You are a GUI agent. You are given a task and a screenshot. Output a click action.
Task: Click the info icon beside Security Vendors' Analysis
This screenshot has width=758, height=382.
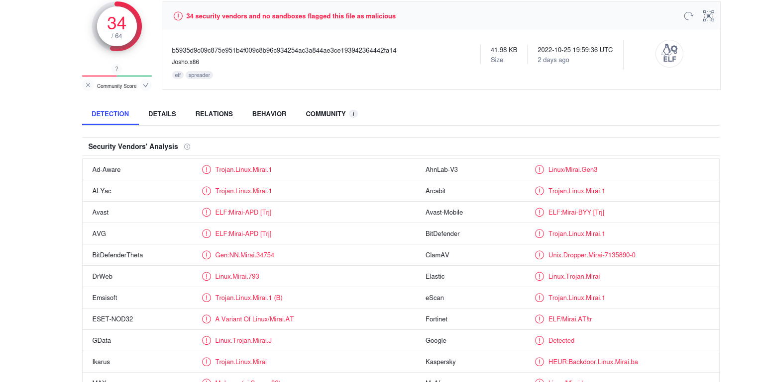187,147
